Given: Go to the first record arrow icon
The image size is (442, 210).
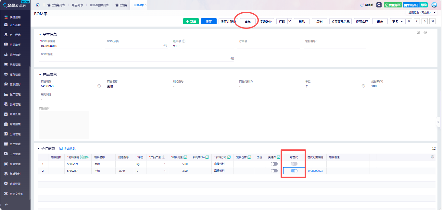Looking at the screenshot, I should tap(409, 21).
